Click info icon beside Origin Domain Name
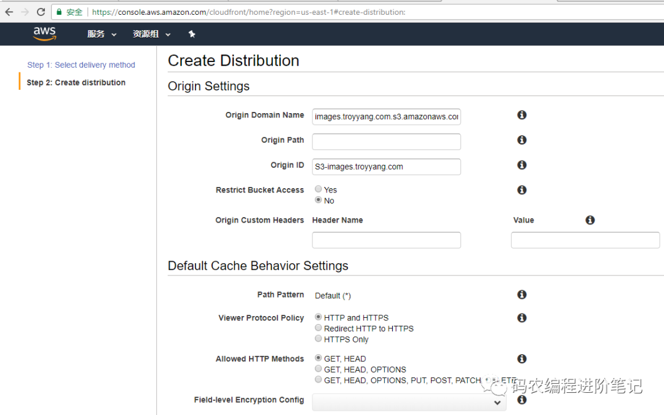Viewport: 664px width, 415px height. point(522,115)
